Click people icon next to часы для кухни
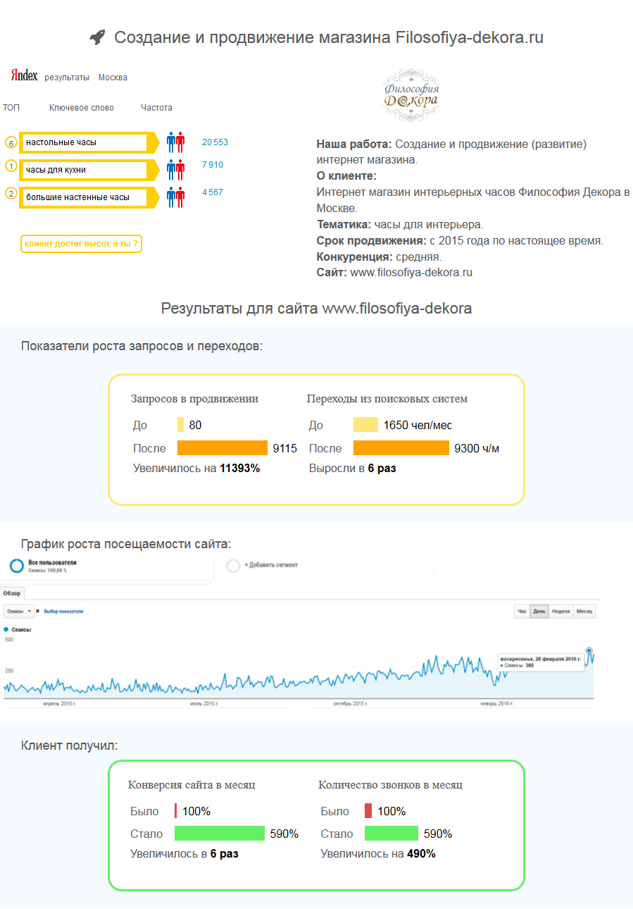This screenshot has height=909, width=633. point(175,170)
